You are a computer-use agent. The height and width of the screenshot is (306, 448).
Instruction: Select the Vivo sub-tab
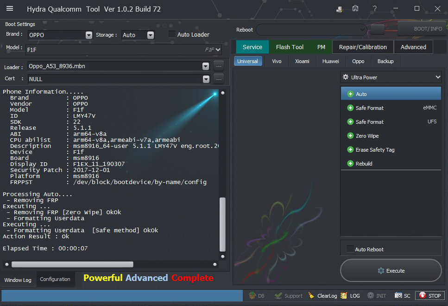[x=277, y=61]
